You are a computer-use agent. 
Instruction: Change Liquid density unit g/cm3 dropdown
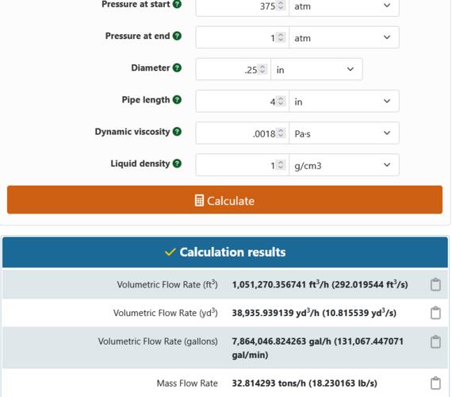pyautogui.click(x=344, y=165)
